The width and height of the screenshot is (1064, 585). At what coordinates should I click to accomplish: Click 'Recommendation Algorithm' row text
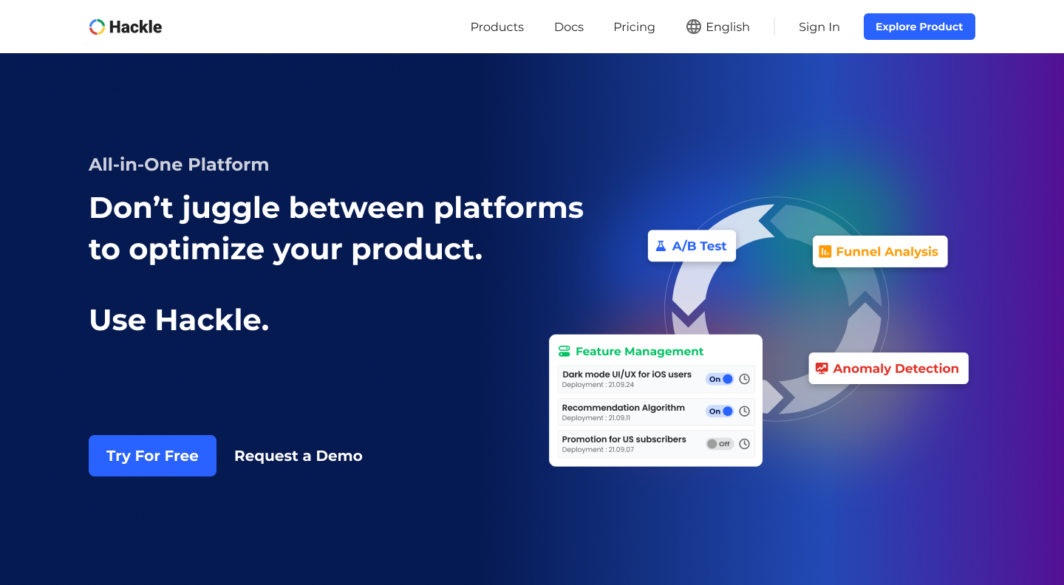(x=623, y=408)
